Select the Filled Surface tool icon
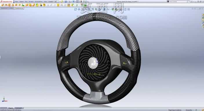The height and width of the screenshot is (111, 204). (x=20, y=5)
